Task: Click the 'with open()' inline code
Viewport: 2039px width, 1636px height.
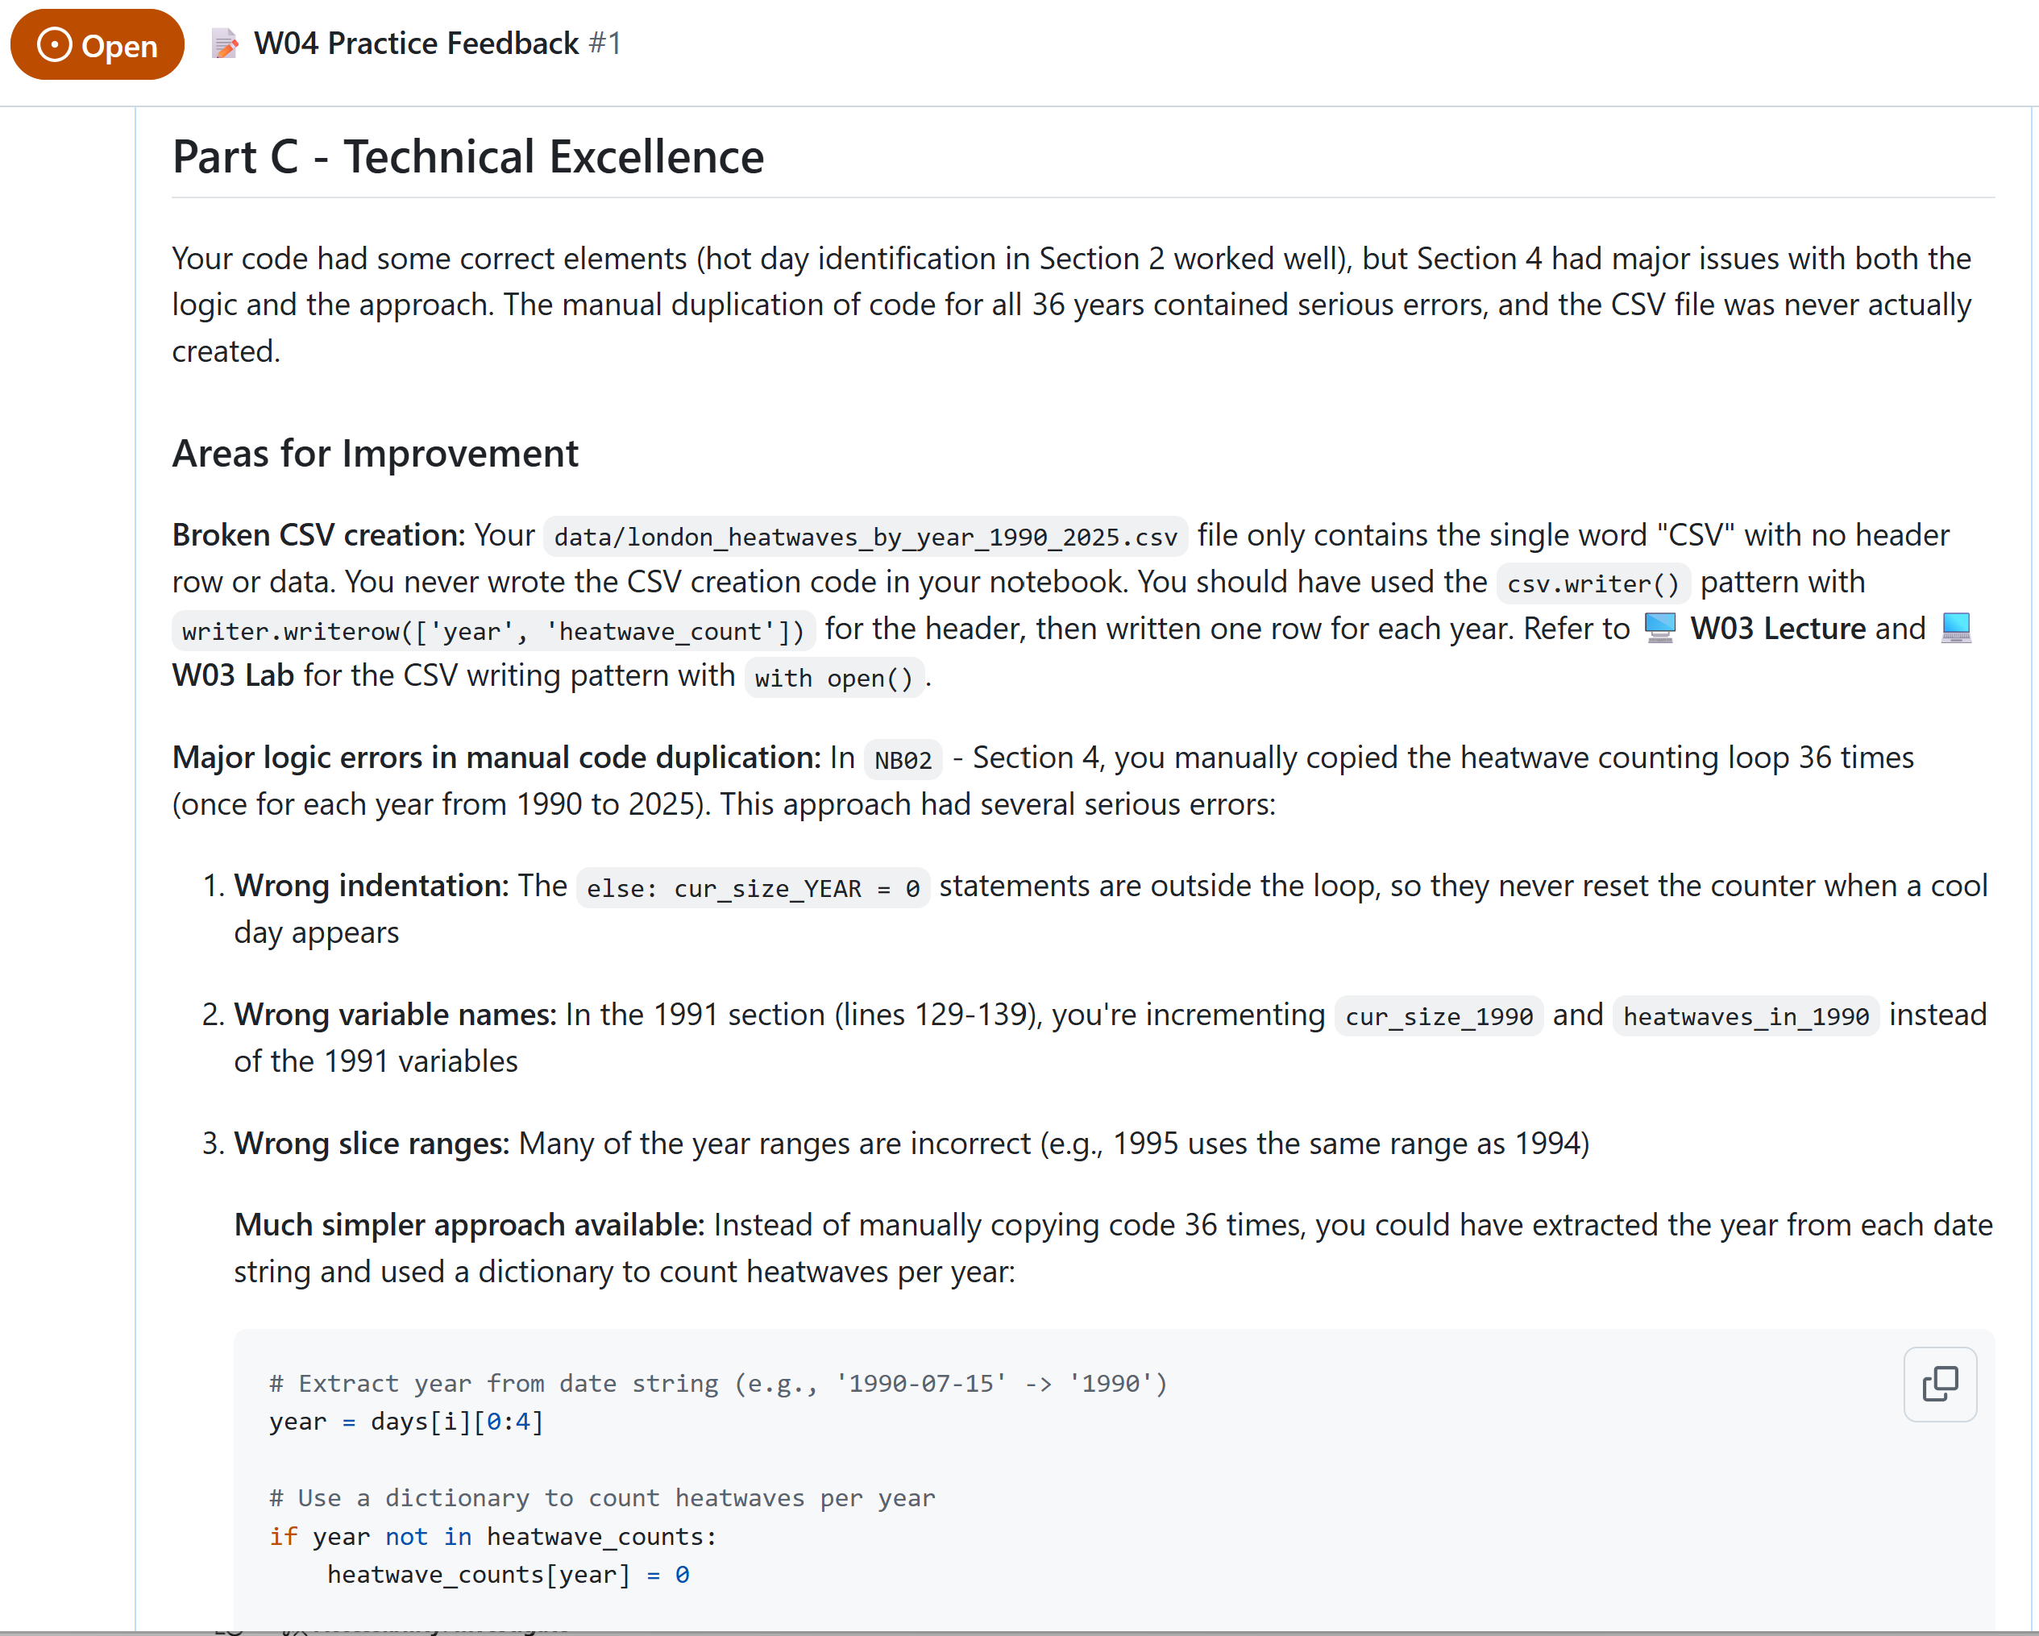Action: [833, 678]
